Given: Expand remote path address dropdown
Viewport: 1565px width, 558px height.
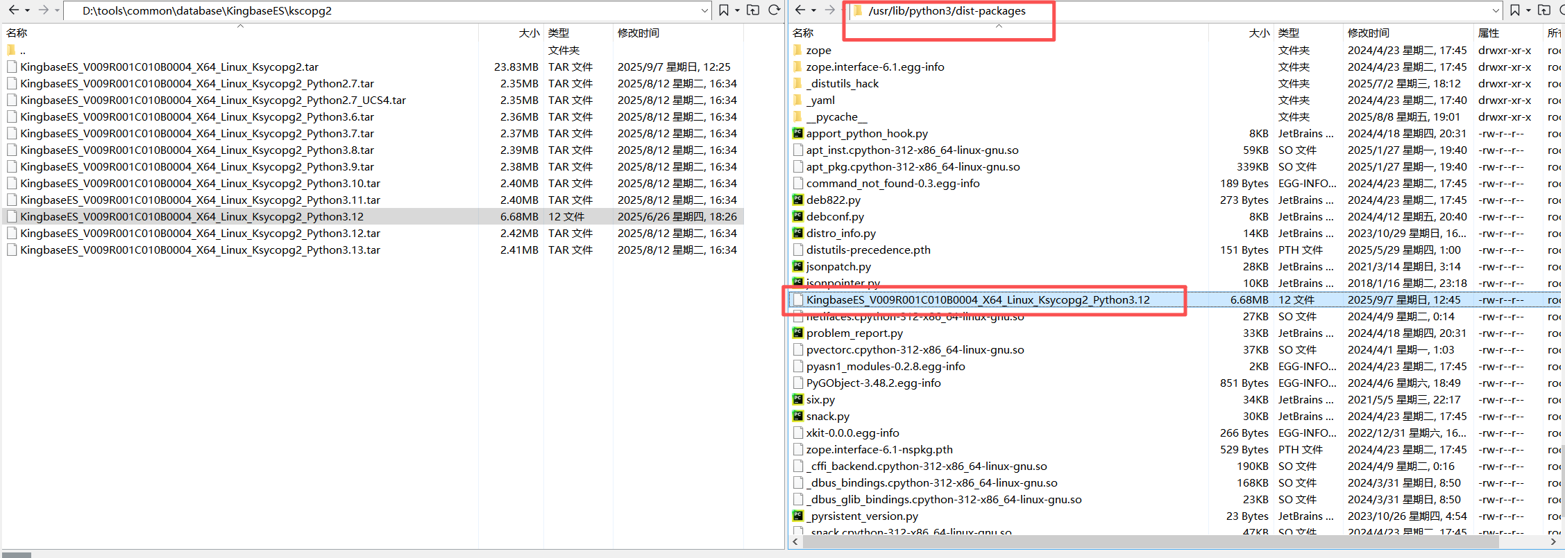Looking at the screenshot, I should (1496, 11).
